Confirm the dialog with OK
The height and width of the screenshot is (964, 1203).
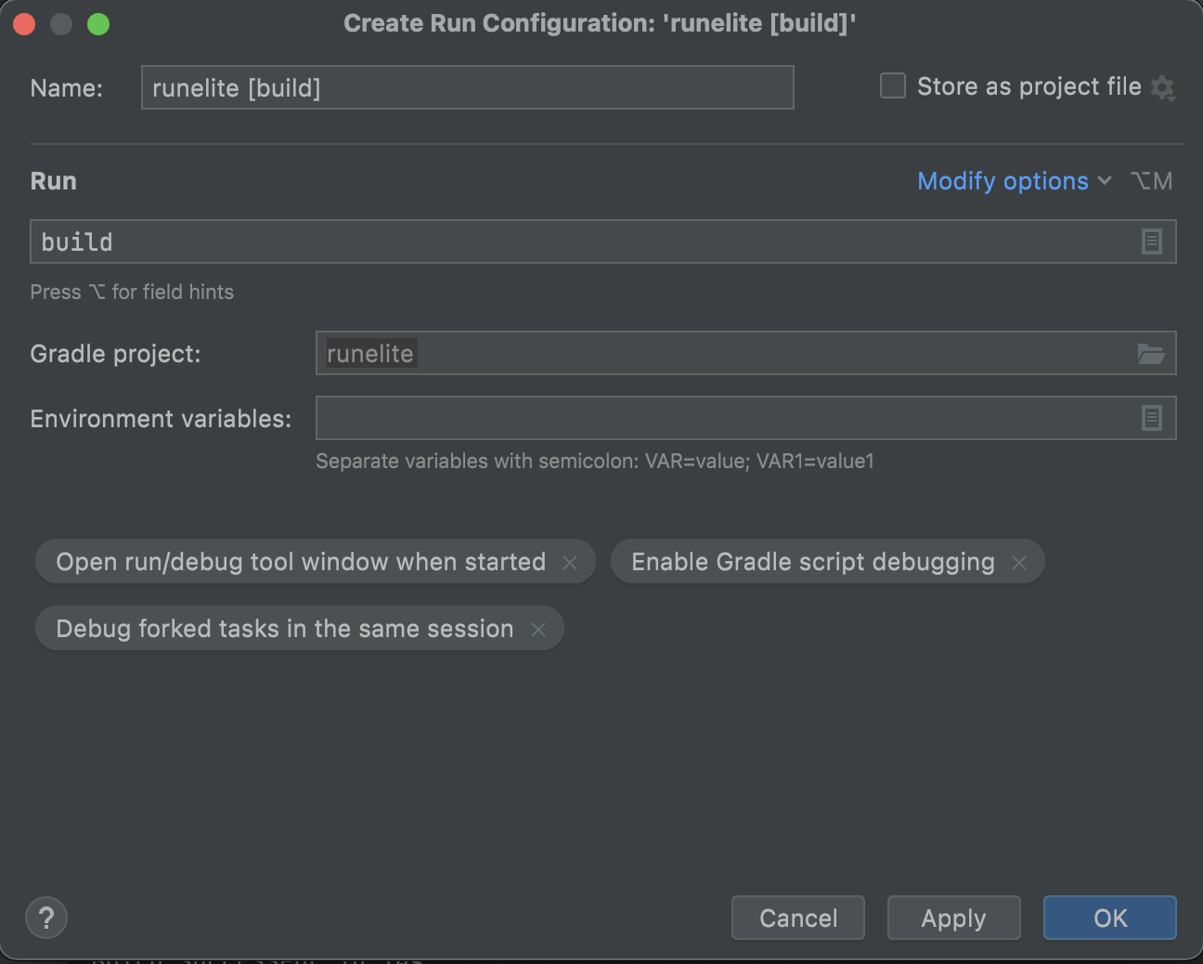1109,918
